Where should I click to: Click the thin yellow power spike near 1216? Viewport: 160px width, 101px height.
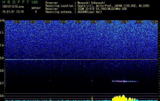[x=92, y=99]
